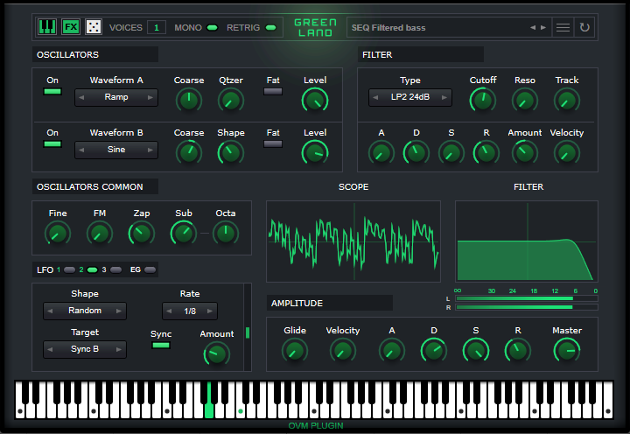
Task: Turn off oscillator A On switch
Action: (52, 91)
